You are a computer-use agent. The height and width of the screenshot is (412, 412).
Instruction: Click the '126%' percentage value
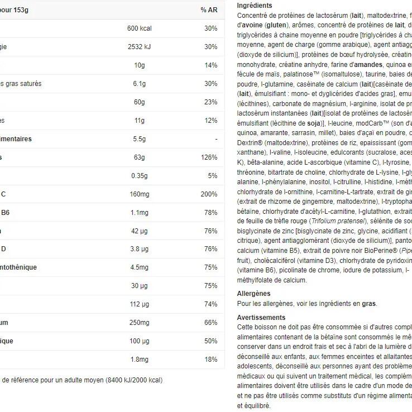click(x=209, y=157)
